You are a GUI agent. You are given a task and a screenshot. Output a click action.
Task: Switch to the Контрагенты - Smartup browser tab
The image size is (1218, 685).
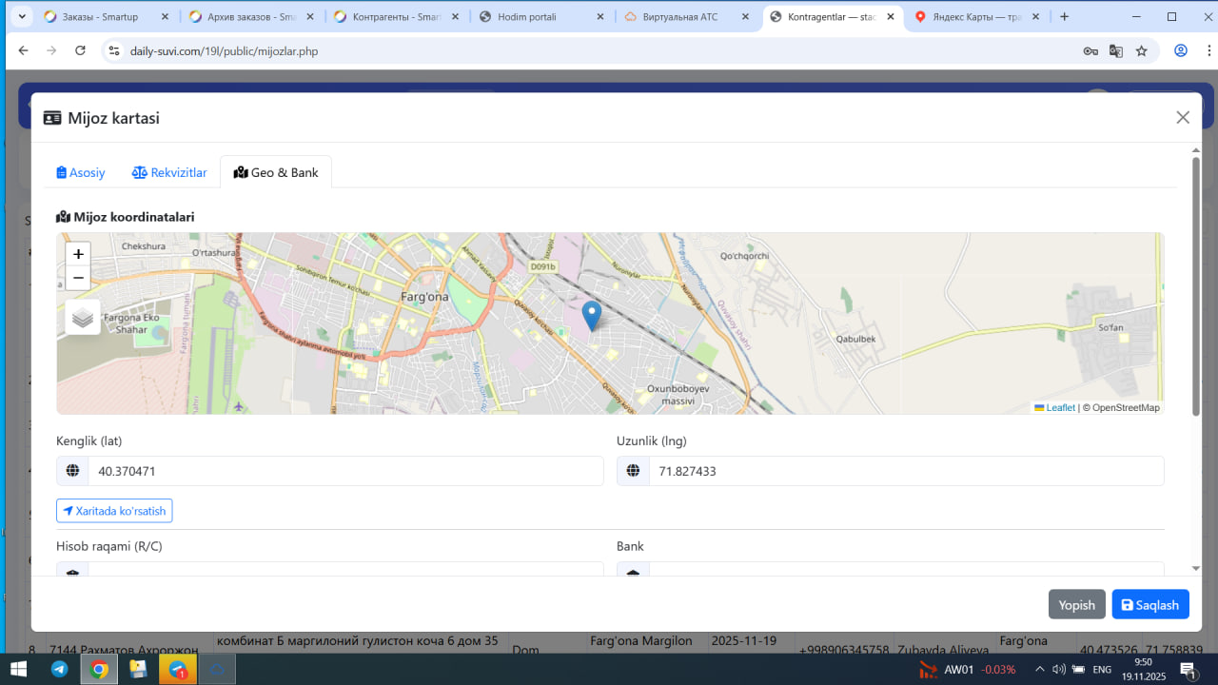(x=397, y=16)
